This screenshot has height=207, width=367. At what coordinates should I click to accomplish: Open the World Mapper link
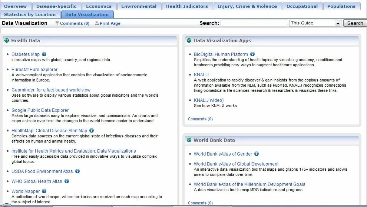(x=26, y=191)
